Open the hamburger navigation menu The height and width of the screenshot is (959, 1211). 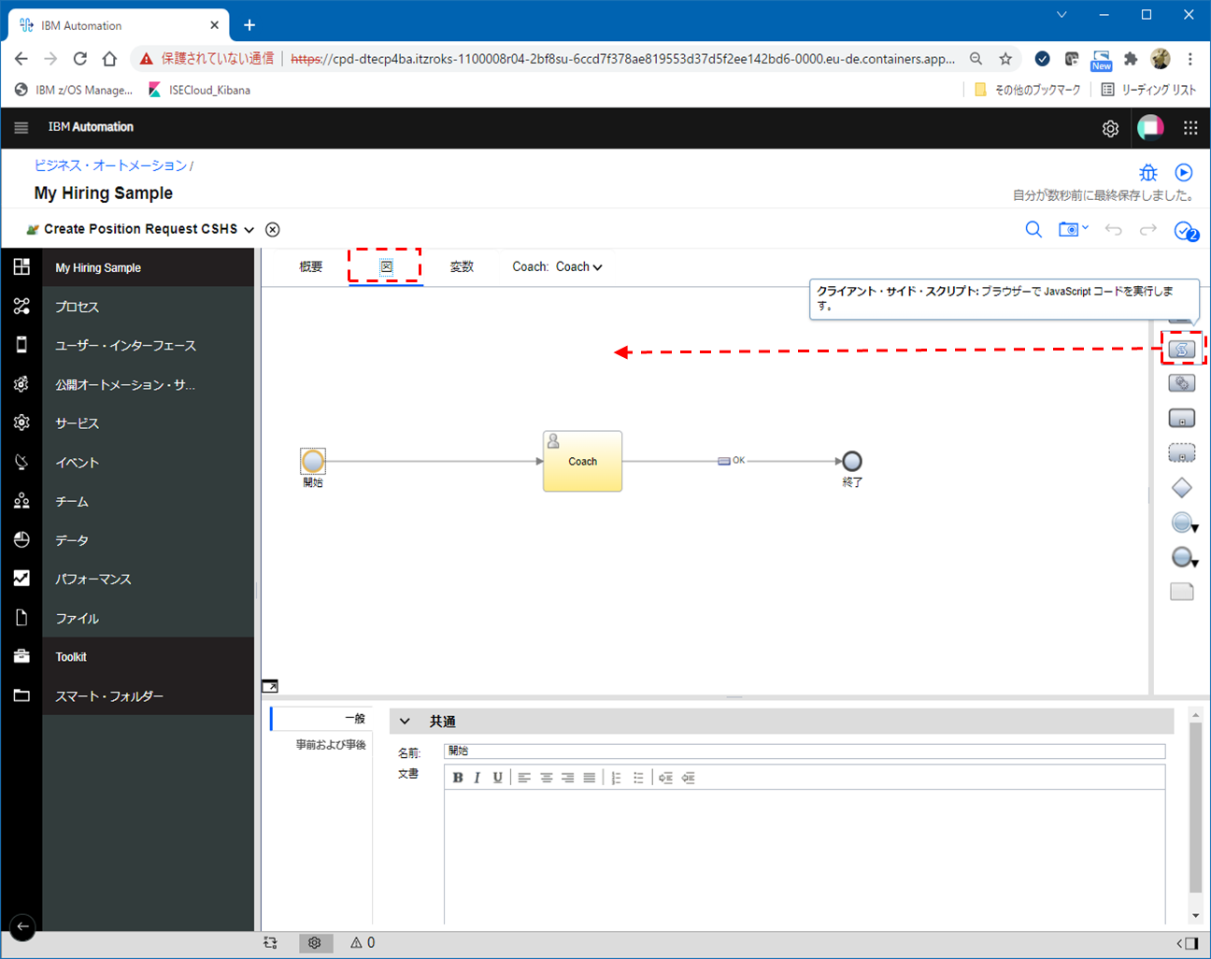[21, 127]
